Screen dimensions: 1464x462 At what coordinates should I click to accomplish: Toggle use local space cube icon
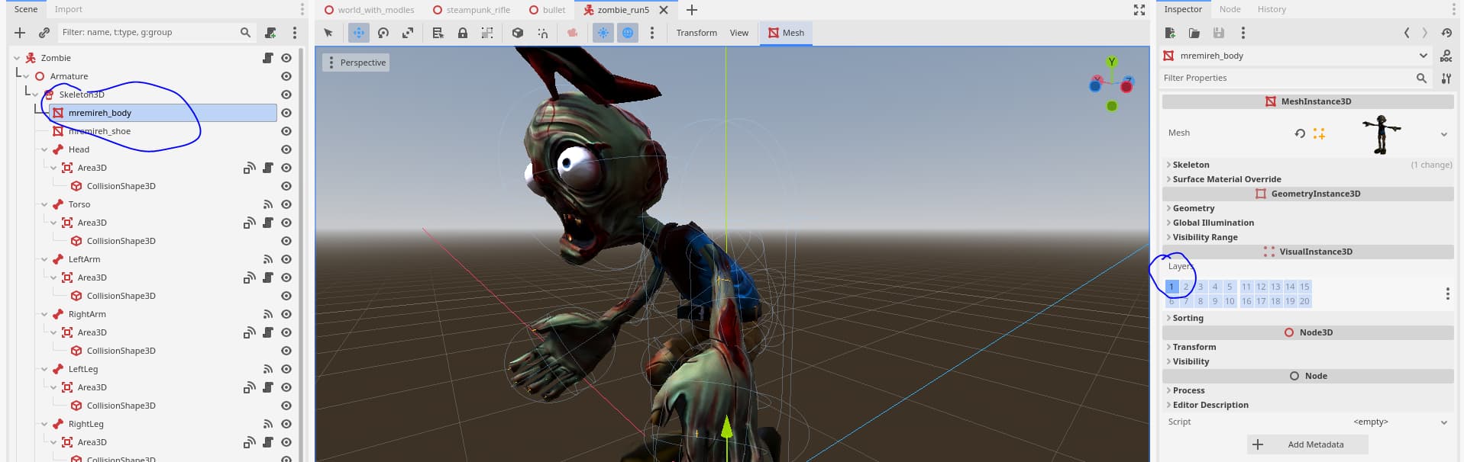click(x=518, y=33)
